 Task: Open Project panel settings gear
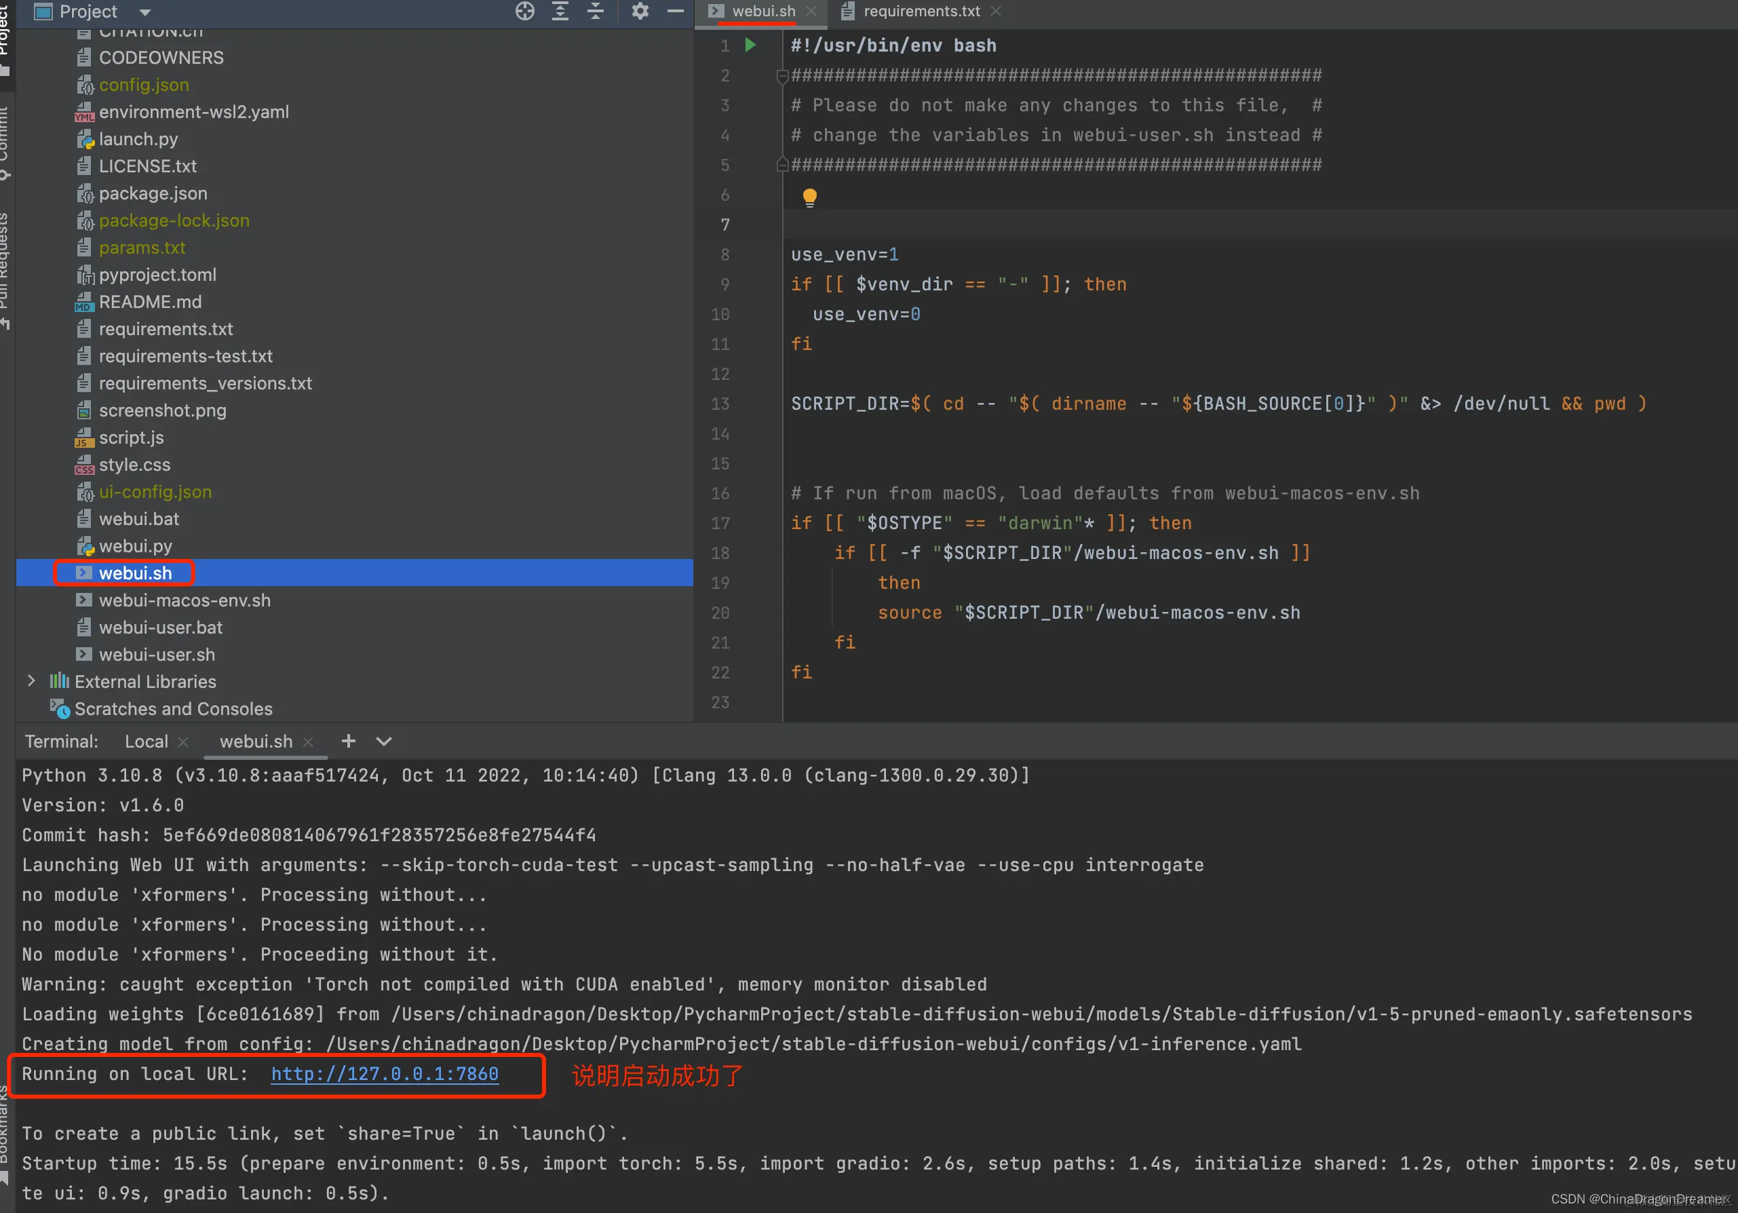coord(640,12)
